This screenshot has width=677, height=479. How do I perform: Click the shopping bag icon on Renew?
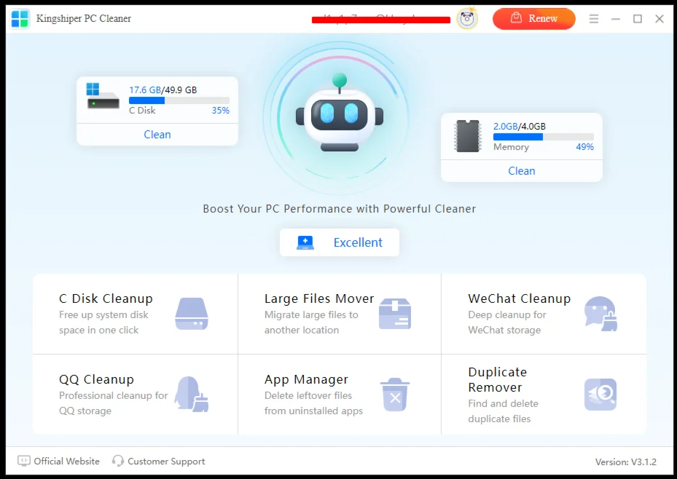(516, 18)
